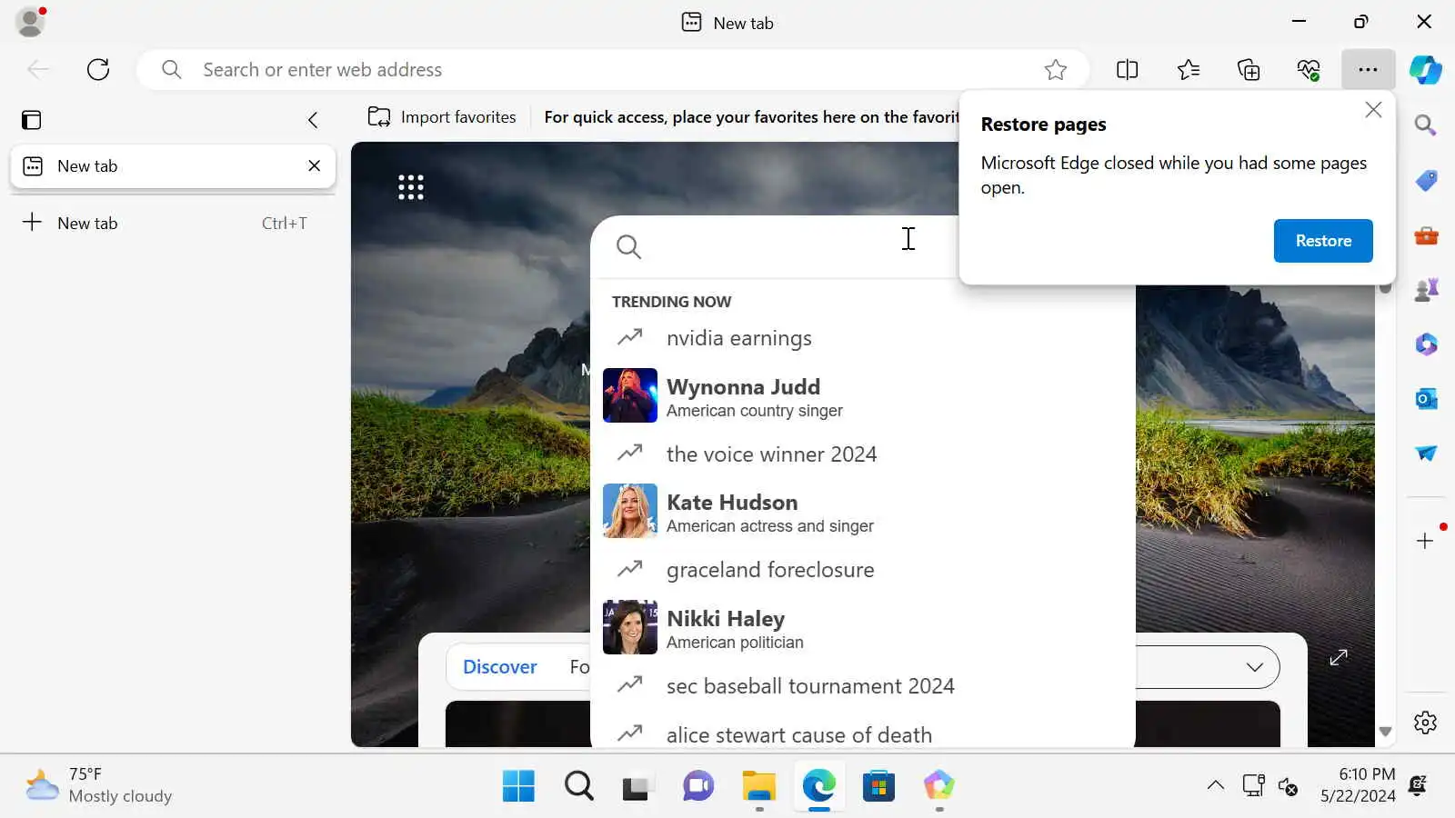Image resolution: width=1455 pixels, height=818 pixels.
Task: Expand the background image fullscreen
Action: pos(1339,657)
